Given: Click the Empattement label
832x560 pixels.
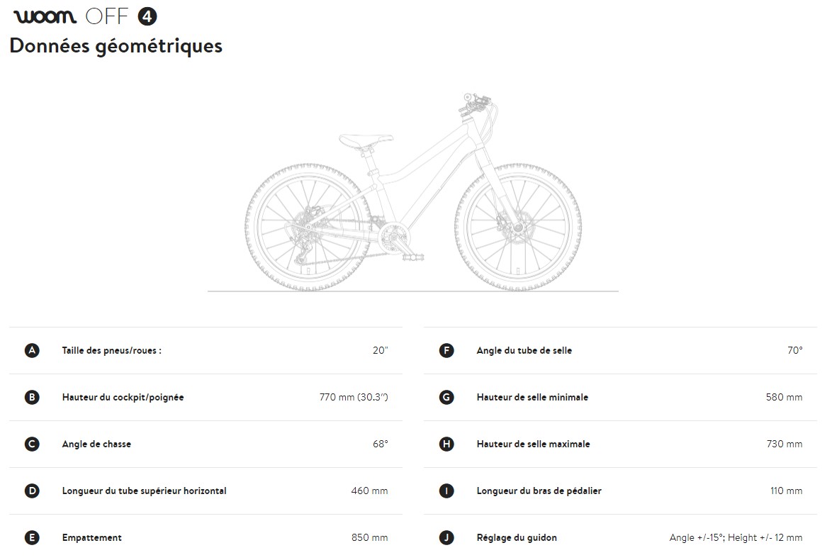Looking at the screenshot, I should point(91,537).
